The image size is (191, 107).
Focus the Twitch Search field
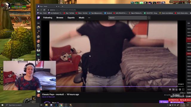tap(127, 18)
